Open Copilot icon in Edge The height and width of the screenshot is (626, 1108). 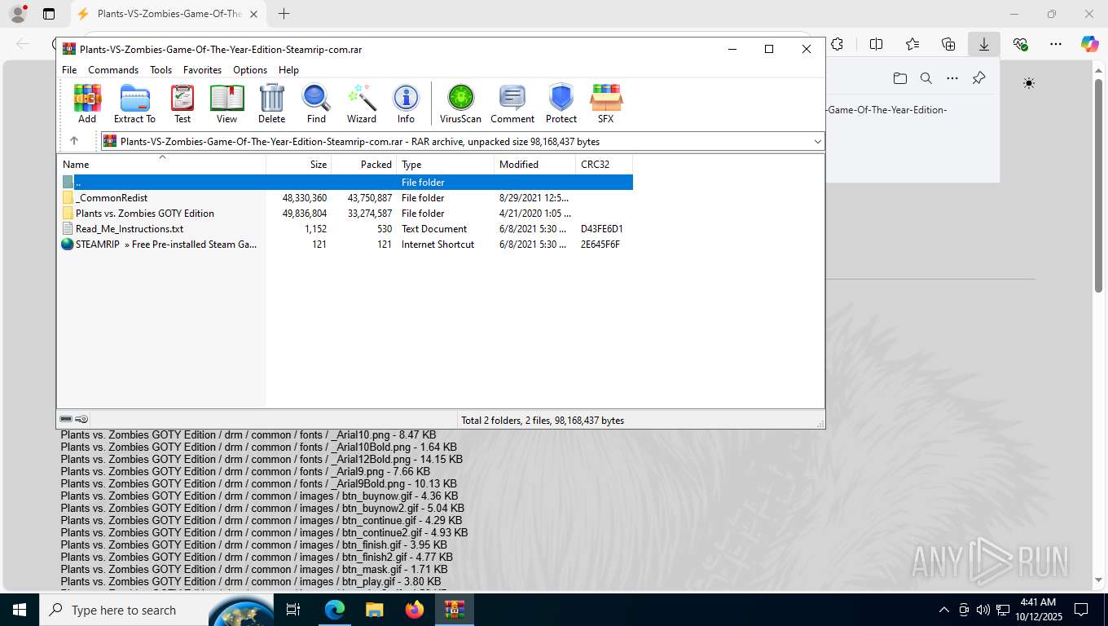coord(1090,44)
